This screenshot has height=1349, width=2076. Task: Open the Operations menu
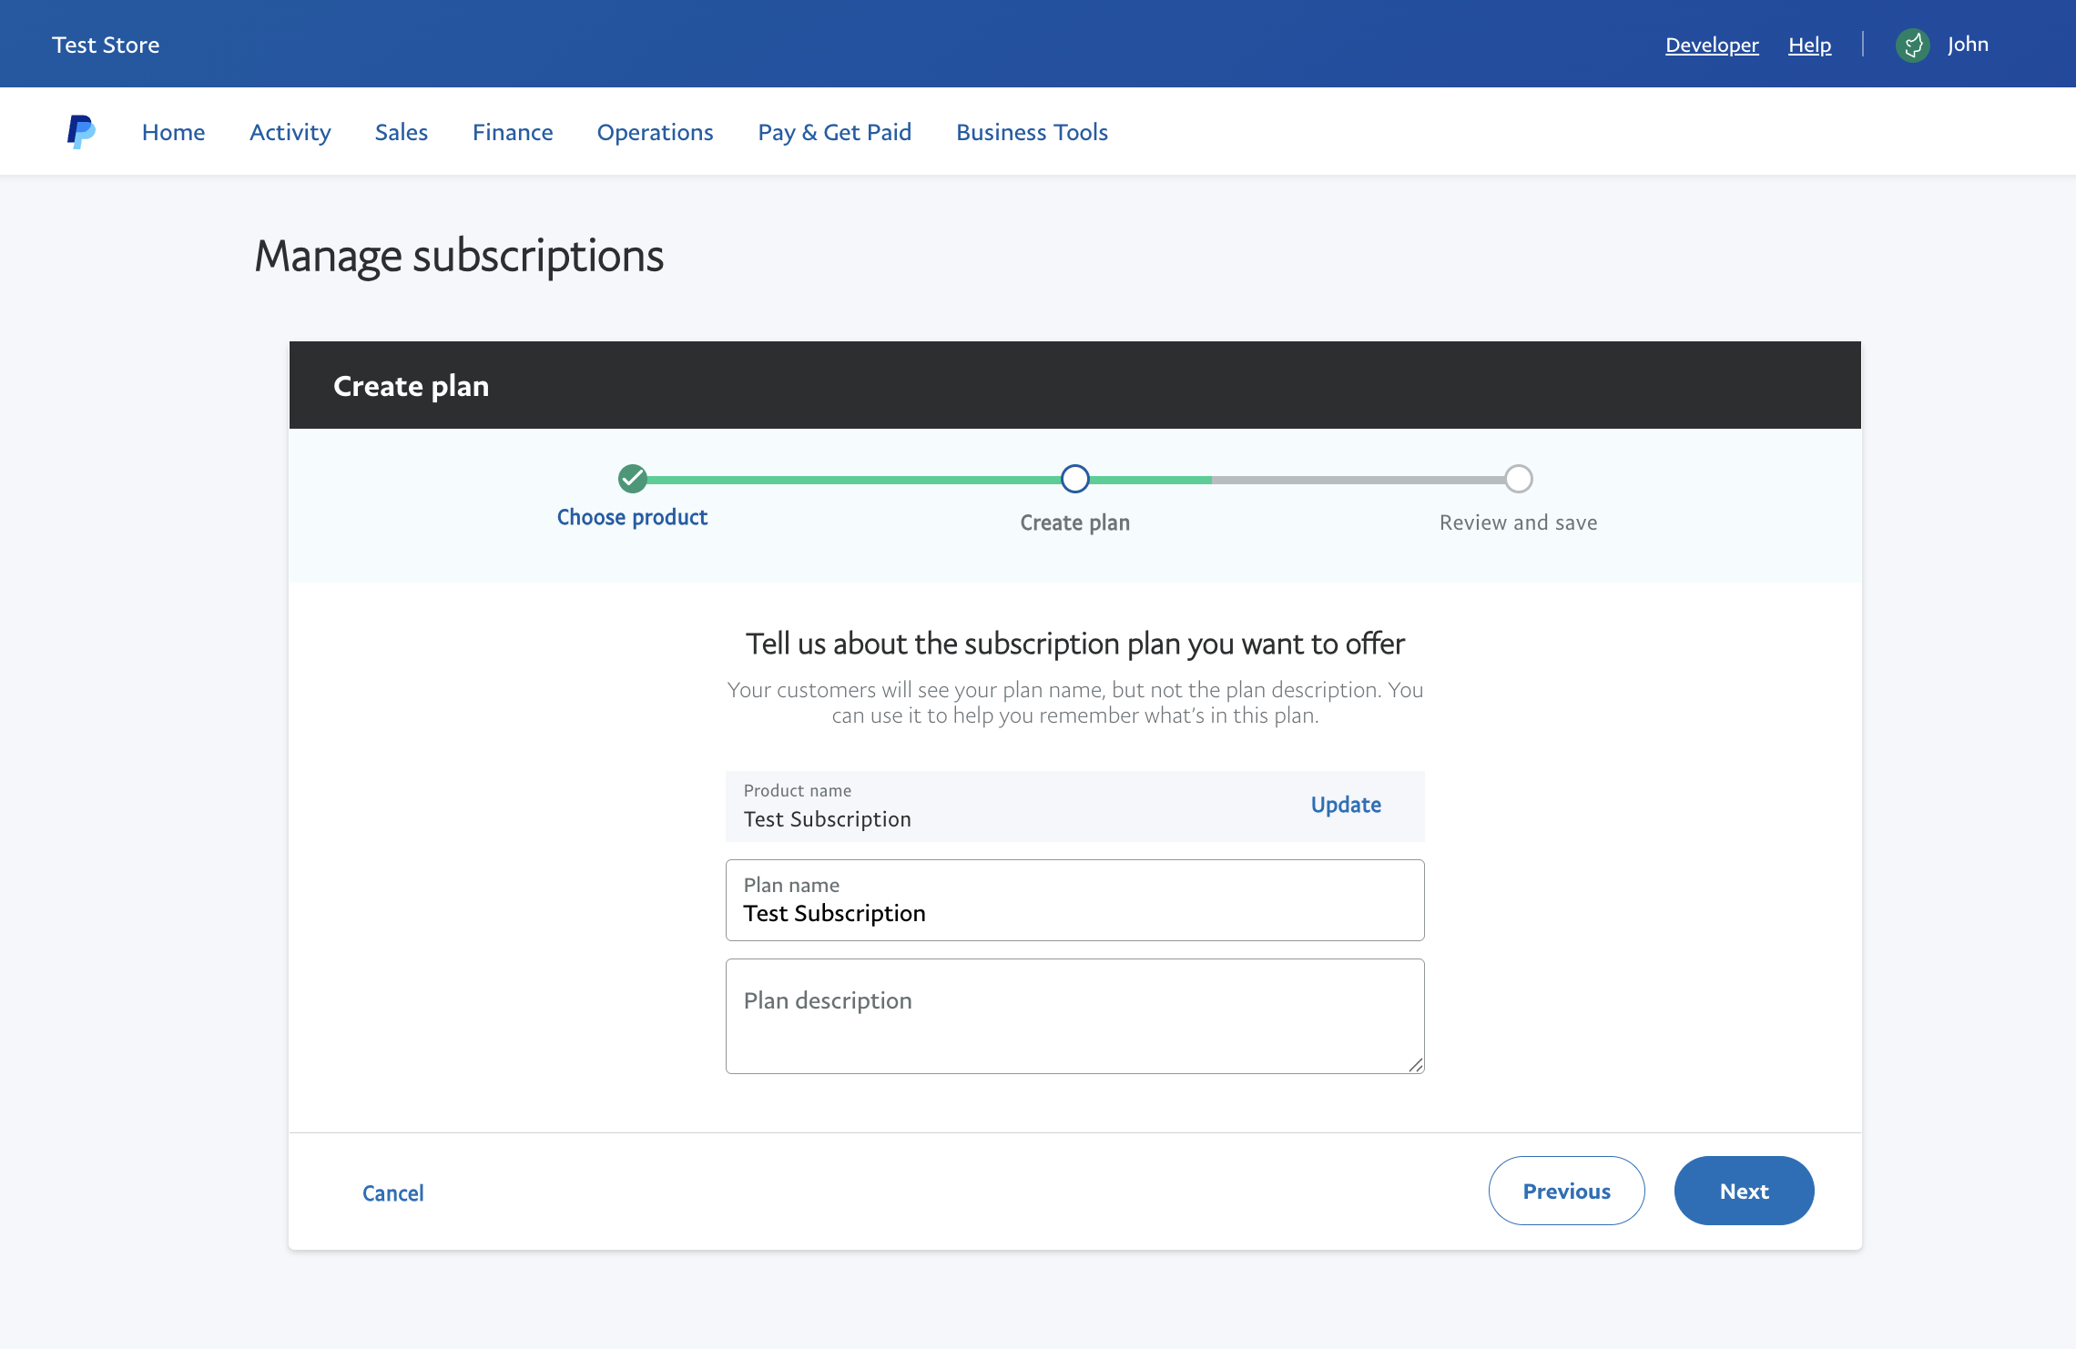[655, 132]
